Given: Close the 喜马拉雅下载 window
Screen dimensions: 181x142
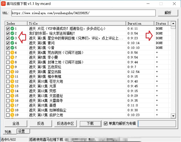Looking at the screenshot, I should click(x=174, y=4).
